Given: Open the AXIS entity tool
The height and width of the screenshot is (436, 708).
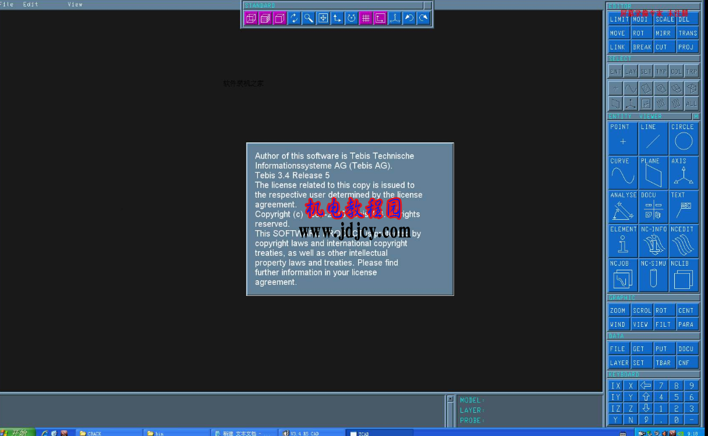Looking at the screenshot, I should 684,173.
